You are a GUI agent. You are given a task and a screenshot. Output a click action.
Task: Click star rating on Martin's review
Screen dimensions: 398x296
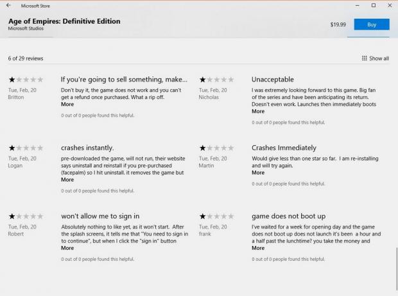(x=216, y=148)
